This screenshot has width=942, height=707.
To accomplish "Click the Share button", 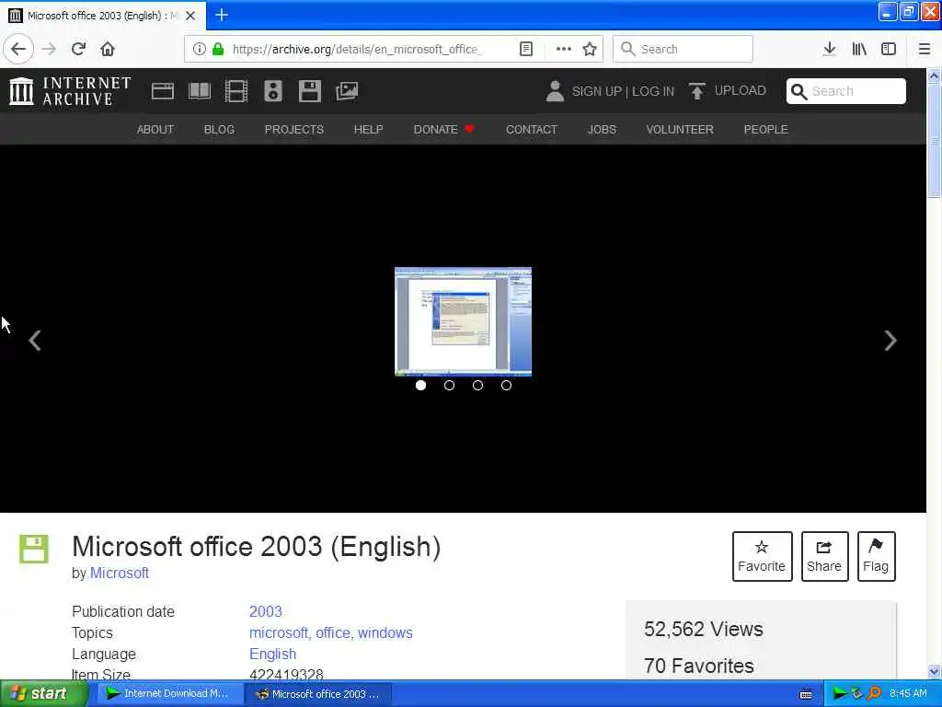I will pos(824,556).
